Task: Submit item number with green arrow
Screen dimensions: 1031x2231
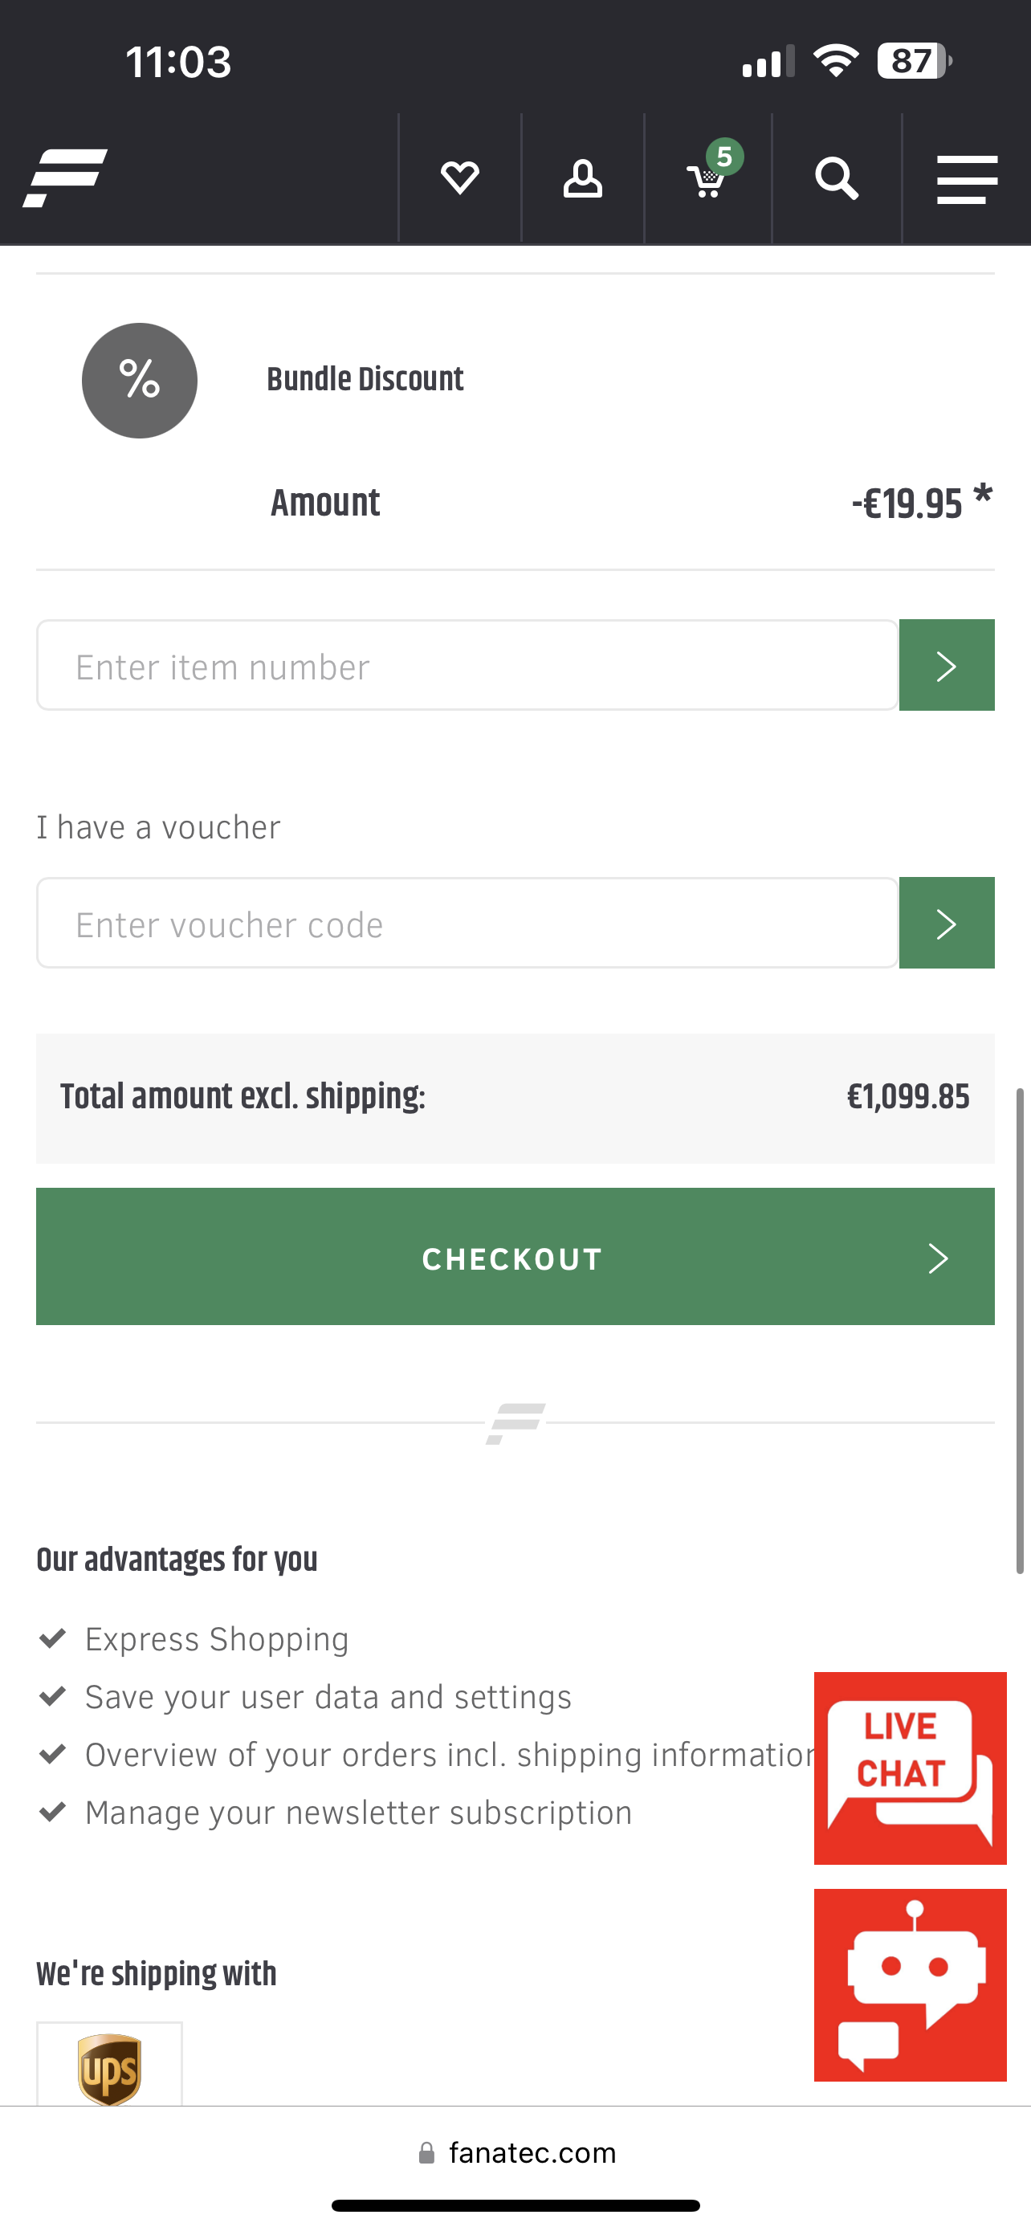Action: coord(946,665)
